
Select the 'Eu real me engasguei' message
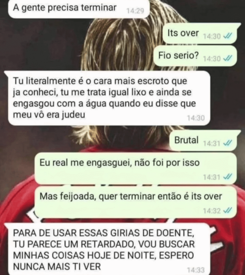point(136,169)
